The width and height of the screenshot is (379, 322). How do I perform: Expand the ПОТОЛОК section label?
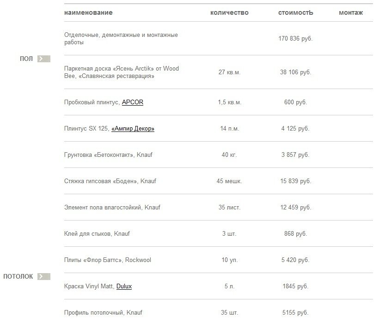(x=18, y=276)
